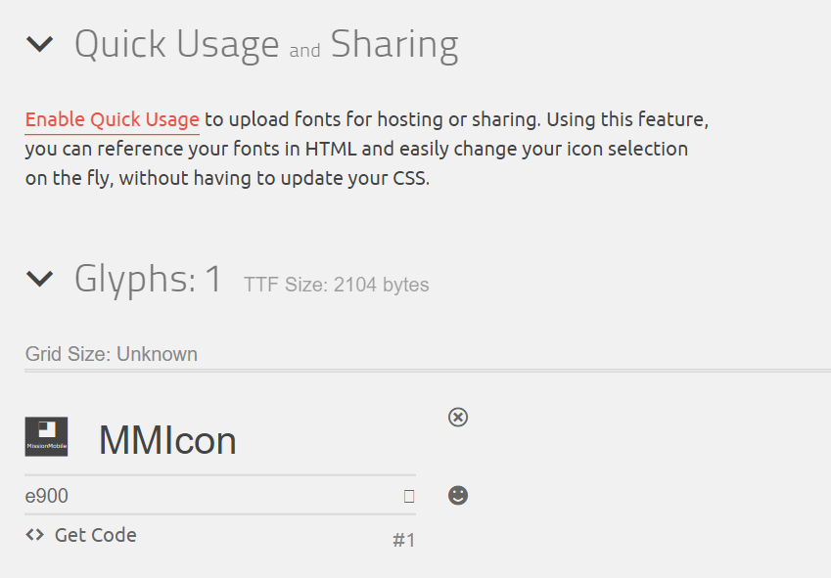Click the Quick Usage and Sharing heading
The width and height of the screenshot is (831, 578).
tap(266, 44)
